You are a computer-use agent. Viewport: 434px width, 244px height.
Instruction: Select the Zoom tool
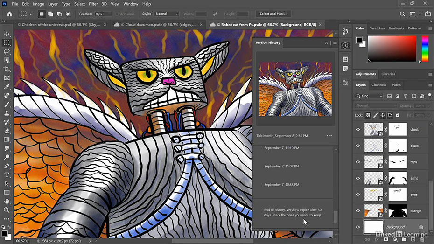(x=7, y=210)
